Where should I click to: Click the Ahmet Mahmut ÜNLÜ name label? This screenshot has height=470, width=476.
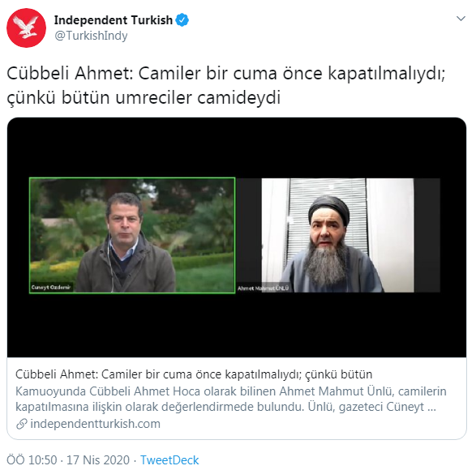tap(264, 288)
